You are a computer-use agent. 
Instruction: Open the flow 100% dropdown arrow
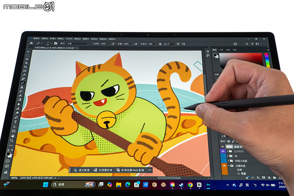tap(131, 44)
